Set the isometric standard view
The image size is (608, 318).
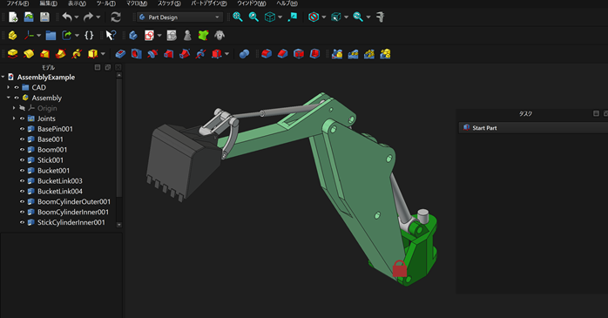click(269, 17)
